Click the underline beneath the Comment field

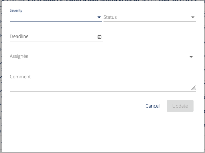tap(101, 91)
